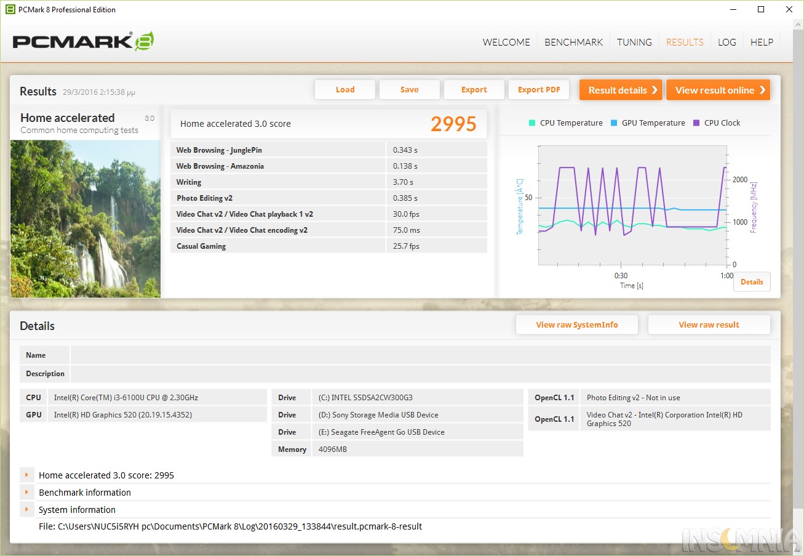
Task: Click the Description input field
Action: click(420, 374)
